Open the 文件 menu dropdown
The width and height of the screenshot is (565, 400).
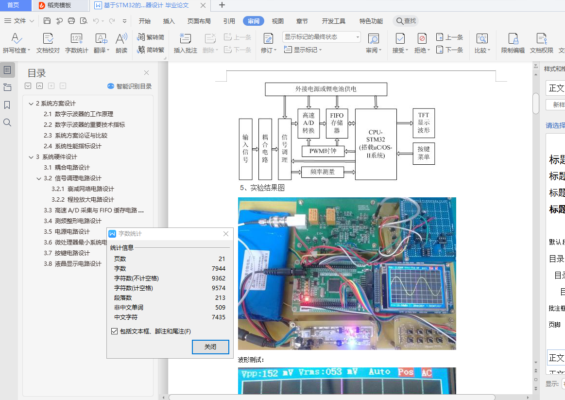tap(19, 21)
